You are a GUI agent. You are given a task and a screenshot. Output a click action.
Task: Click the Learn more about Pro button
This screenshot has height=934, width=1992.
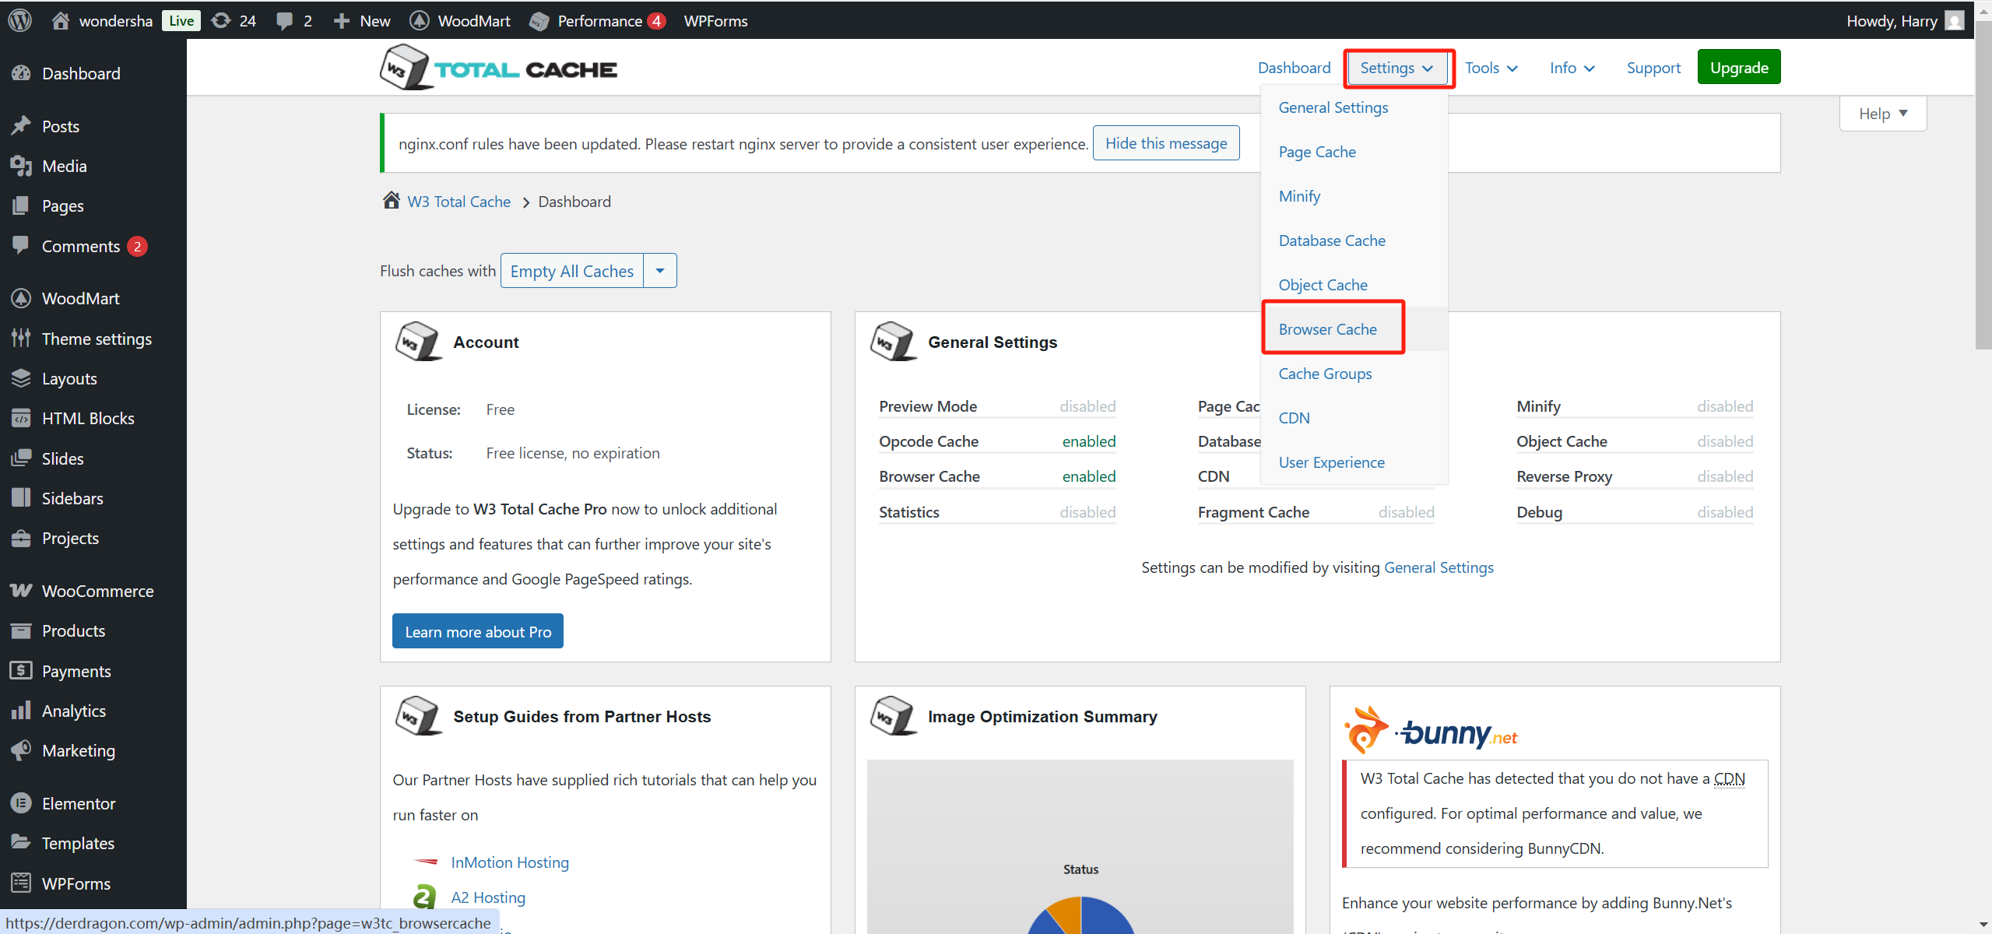pos(477,630)
